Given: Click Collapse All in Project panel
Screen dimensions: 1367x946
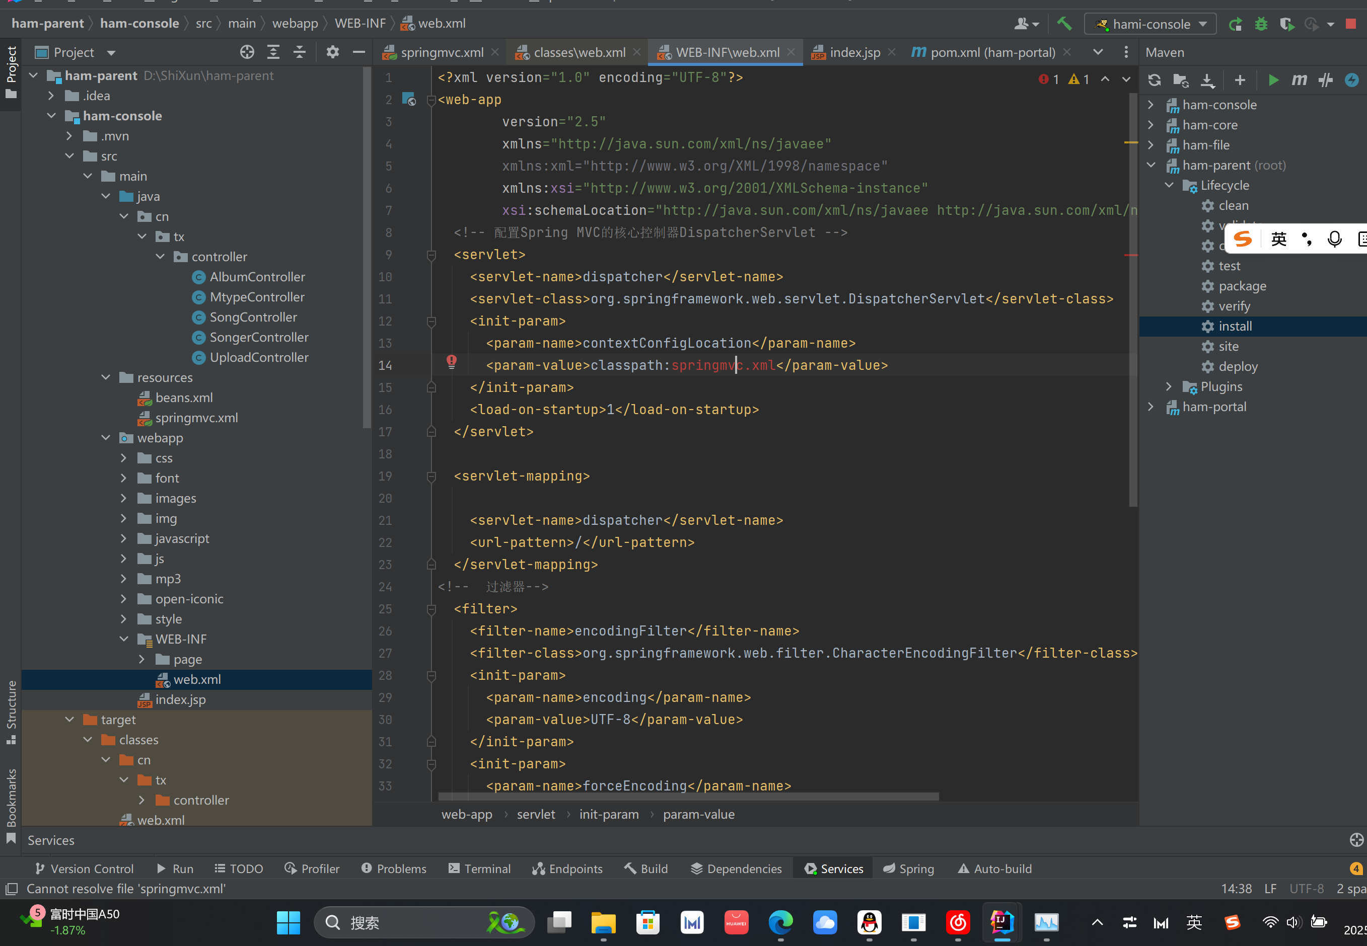Looking at the screenshot, I should (300, 52).
